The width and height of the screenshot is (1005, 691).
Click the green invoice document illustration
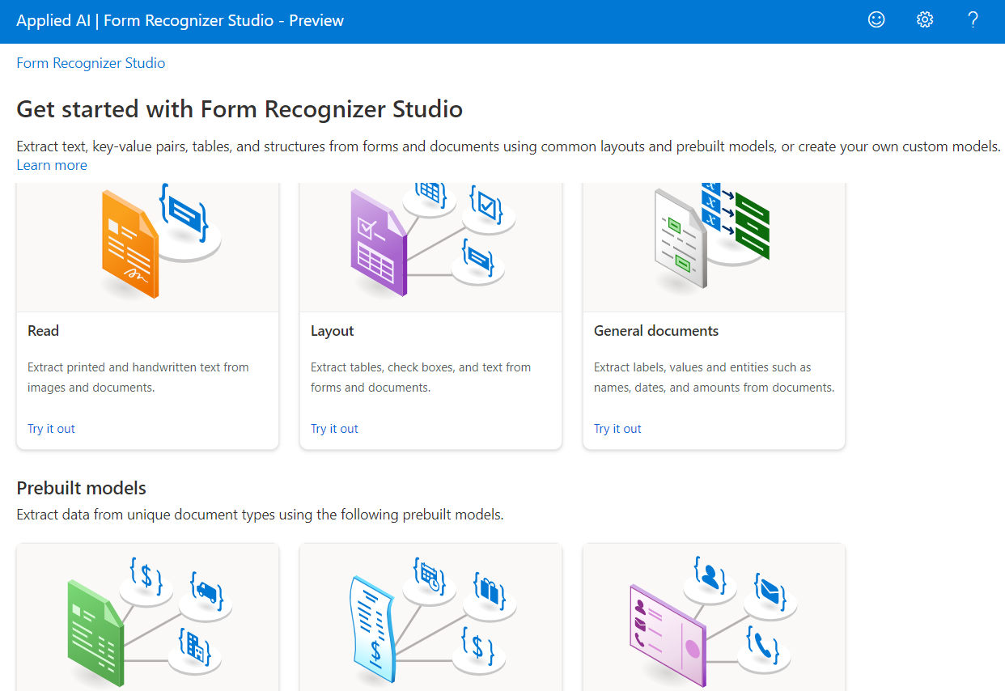[x=95, y=634]
